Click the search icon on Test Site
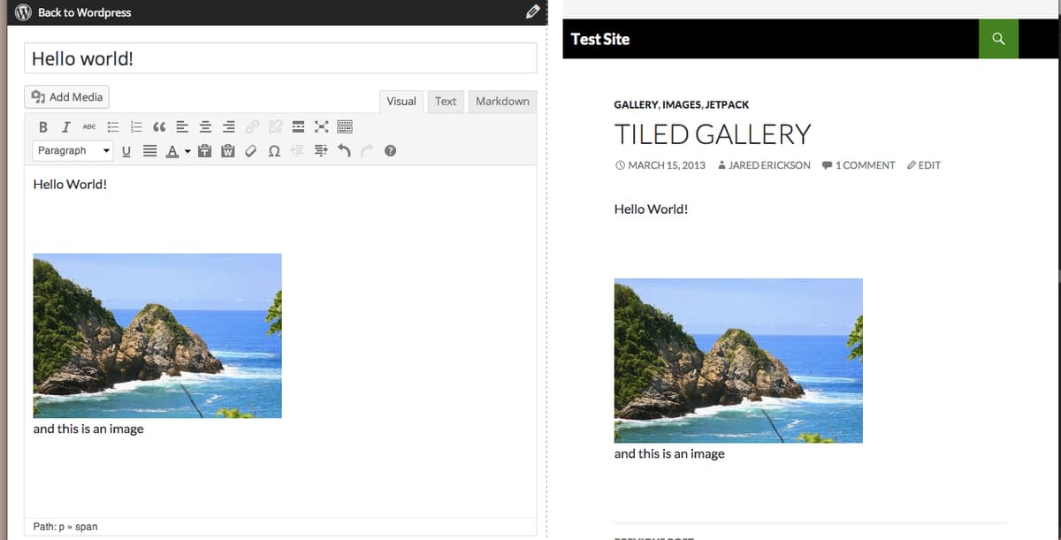The height and width of the screenshot is (540, 1061). [998, 39]
